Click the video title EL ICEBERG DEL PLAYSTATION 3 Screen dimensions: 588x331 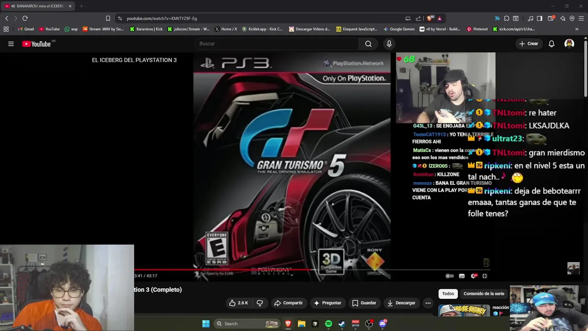tap(134, 60)
